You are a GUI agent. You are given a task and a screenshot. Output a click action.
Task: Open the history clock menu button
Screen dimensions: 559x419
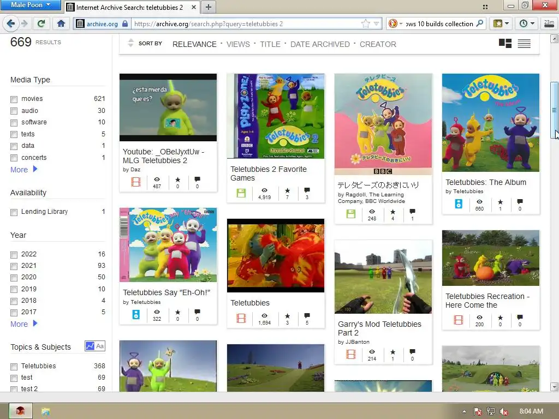click(x=527, y=24)
